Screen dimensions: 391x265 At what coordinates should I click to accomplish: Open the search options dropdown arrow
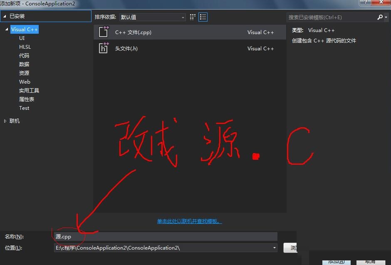tap(386, 17)
